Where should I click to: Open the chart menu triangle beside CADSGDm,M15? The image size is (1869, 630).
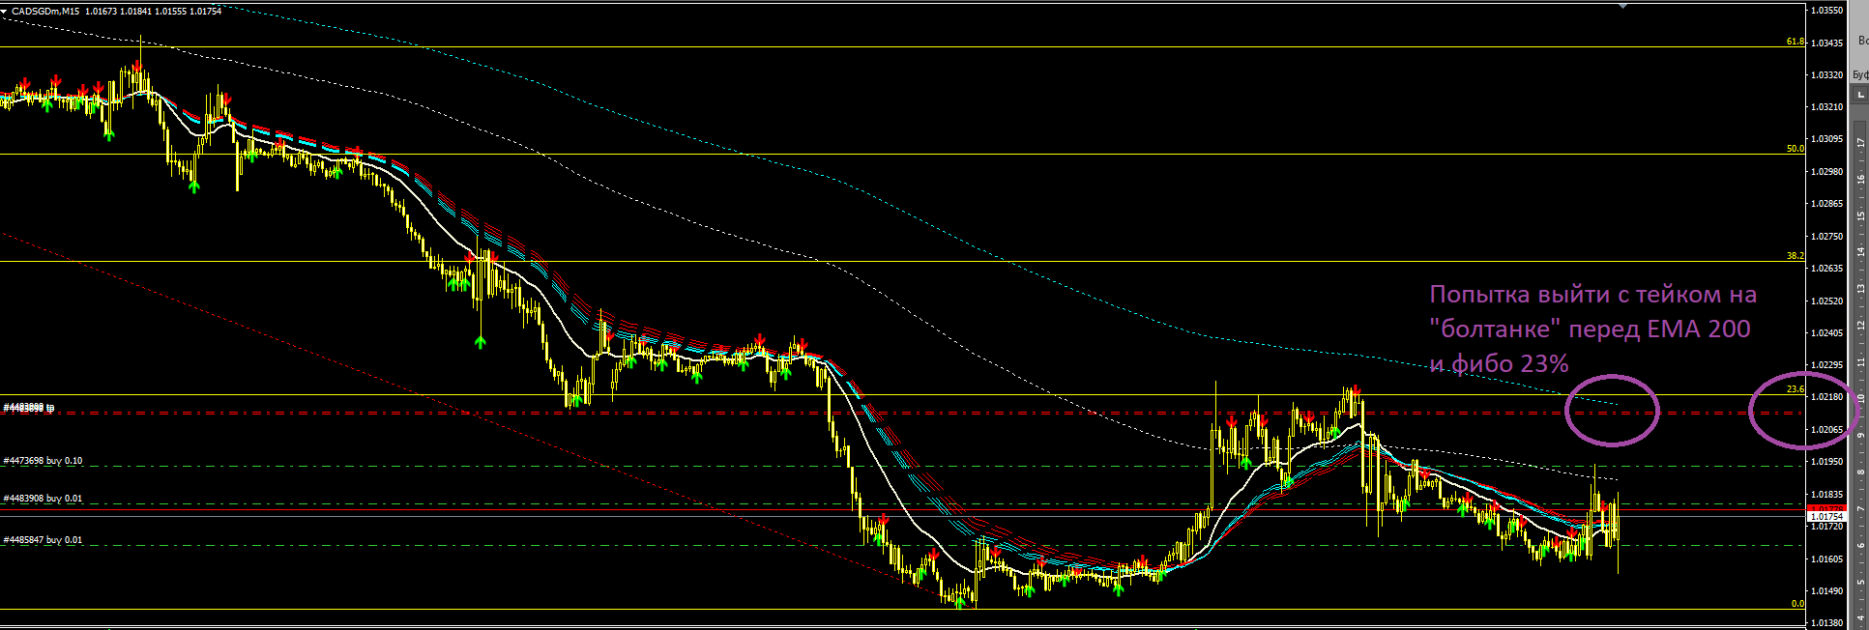tap(5, 11)
